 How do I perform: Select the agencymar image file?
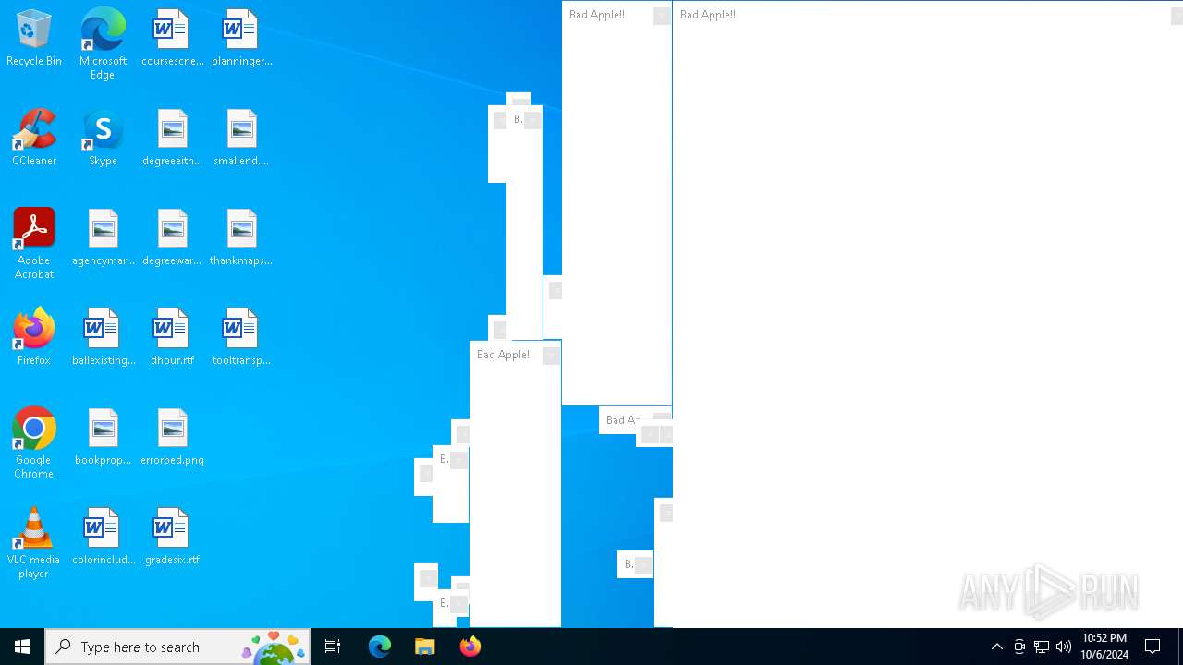103,237
